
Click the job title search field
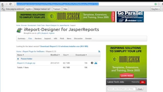[121, 89]
